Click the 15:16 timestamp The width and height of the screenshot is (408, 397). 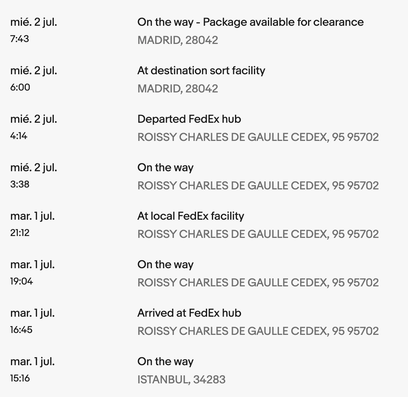coord(20,378)
